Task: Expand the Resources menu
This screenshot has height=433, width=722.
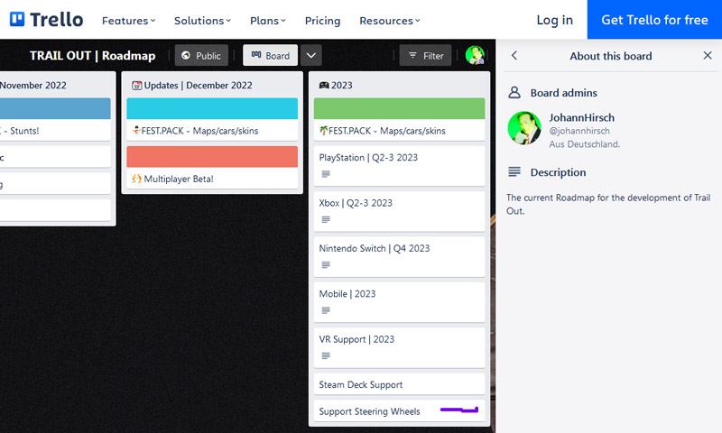Action: [x=390, y=21]
